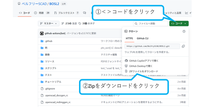Open the .github folder

[x=48, y=41]
